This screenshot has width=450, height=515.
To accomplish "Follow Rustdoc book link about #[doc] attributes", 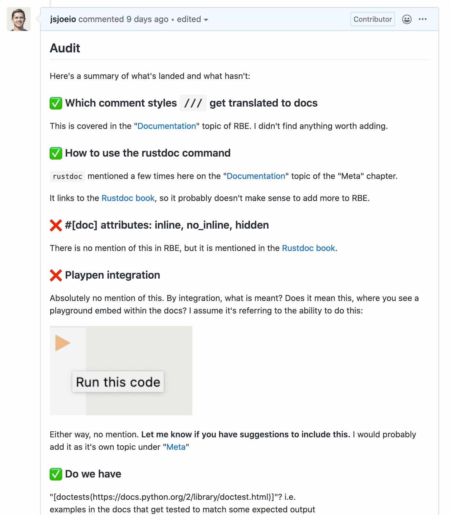I will pyautogui.click(x=309, y=248).
